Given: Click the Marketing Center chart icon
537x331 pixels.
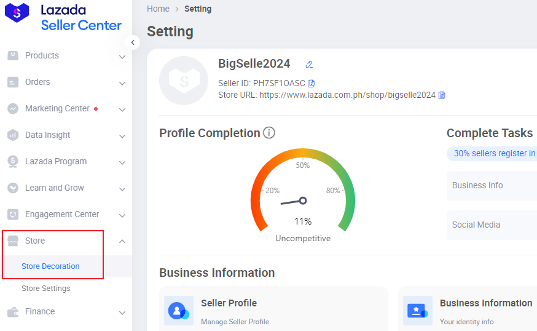Looking at the screenshot, I should [13, 109].
